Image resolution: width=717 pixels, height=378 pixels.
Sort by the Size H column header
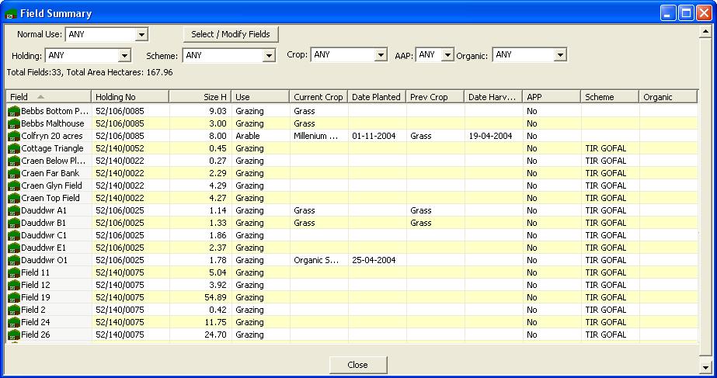pos(200,97)
